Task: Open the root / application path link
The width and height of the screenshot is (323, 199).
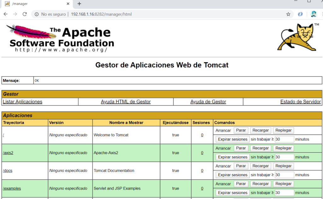Action: tap(3, 135)
